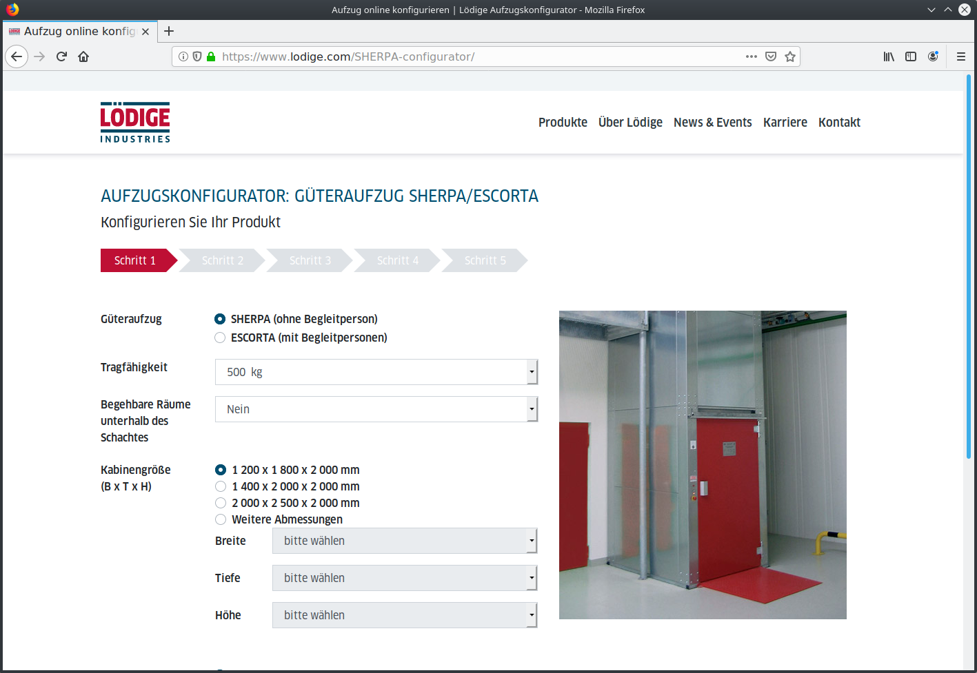
Task: Open the Über Lödige menu item
Action: tap(630, 123)
